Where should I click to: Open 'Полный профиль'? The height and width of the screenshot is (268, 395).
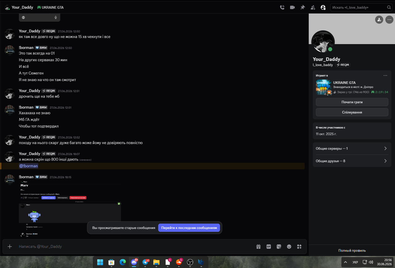(x=352, y=250)
